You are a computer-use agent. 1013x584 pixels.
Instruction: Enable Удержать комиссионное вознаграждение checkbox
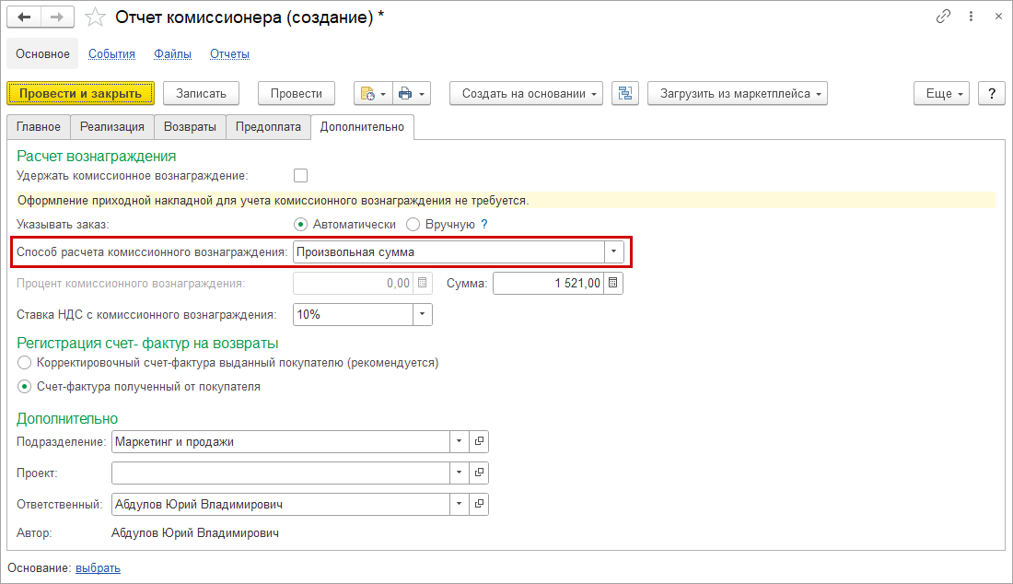300,175
